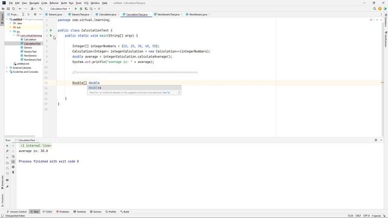Image resolution: width=388 pixels, height=218 pixels.
Task: Rerun CalculationTest in Run panel
Action: [x=7, y=146]
